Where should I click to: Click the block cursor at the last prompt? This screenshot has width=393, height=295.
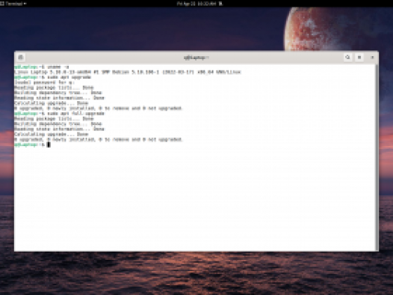point(49,145)
